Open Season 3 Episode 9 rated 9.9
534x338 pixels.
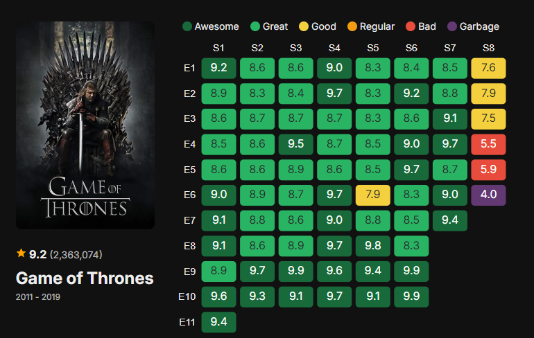295,271
